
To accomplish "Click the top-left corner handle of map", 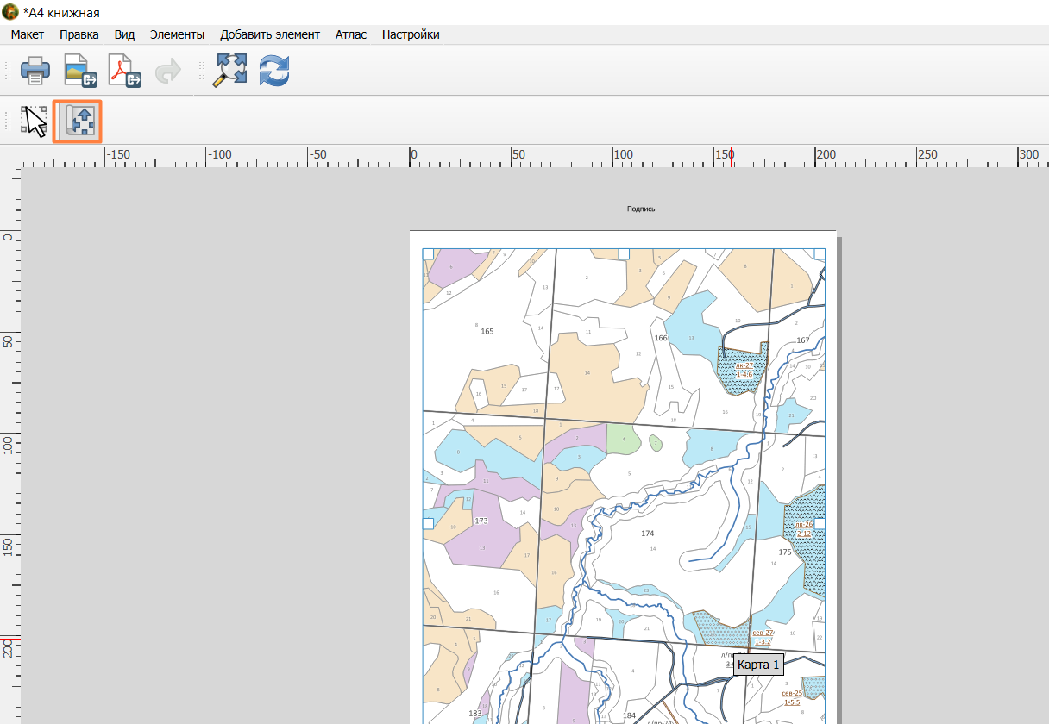I will coord(428,253).
